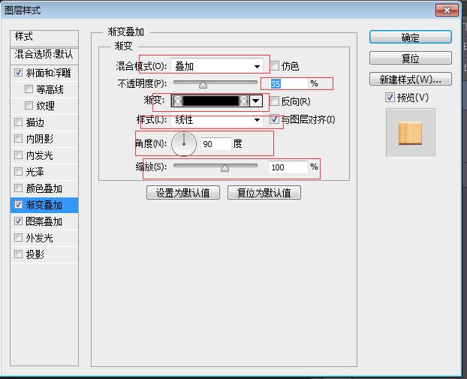Toggle the 反向 checkbox

276,101
